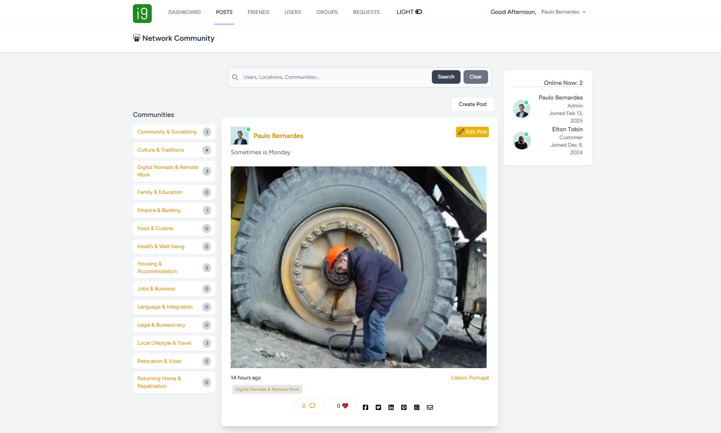Image resolution: width=721 pixels, height=433 pixels.
Task: Share the post on Twitter
Action: pos(378,407)
